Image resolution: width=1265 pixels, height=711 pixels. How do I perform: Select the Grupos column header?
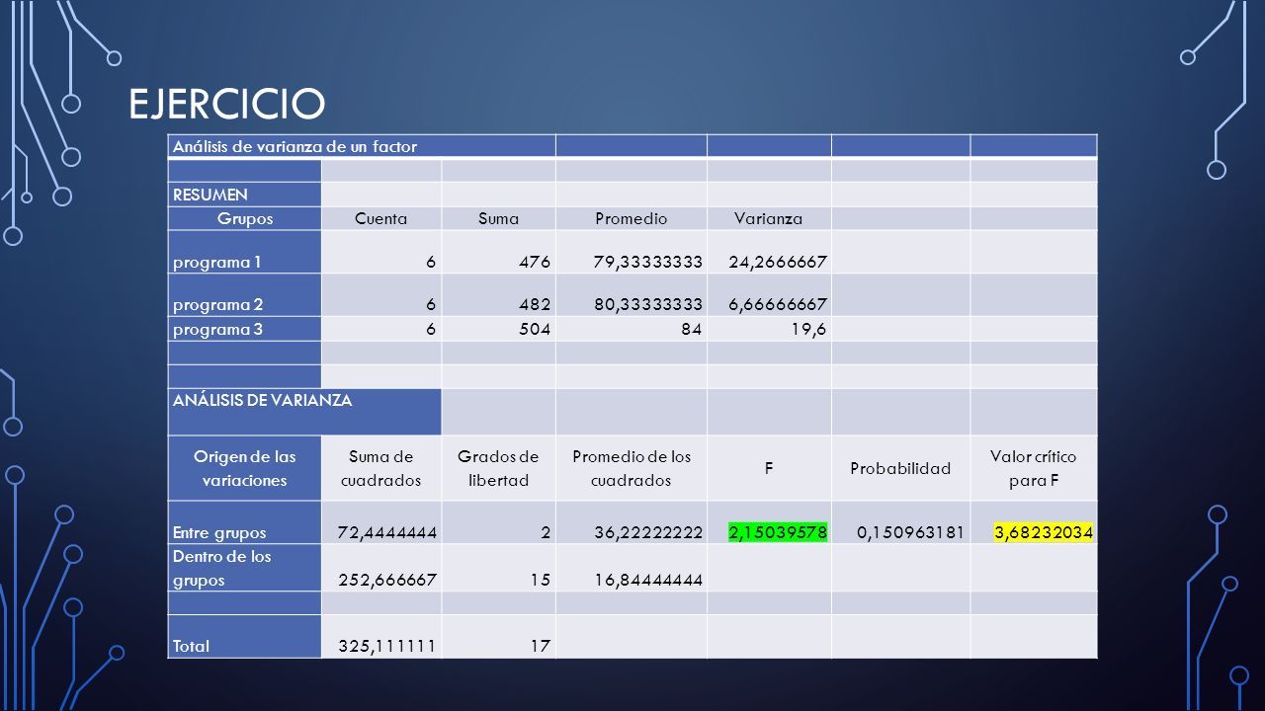click(245, 218)
